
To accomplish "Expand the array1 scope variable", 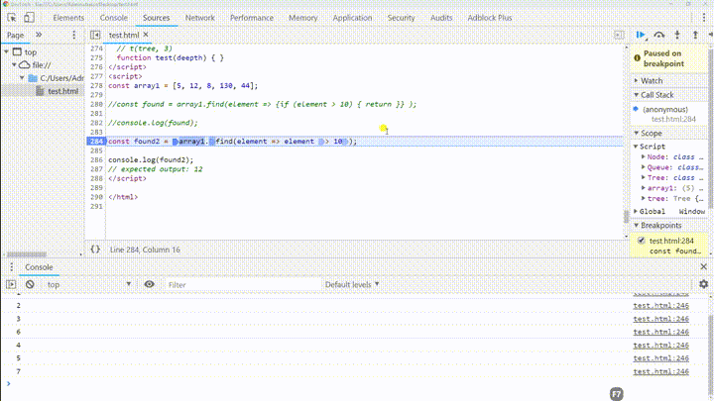I will (644, 188).
